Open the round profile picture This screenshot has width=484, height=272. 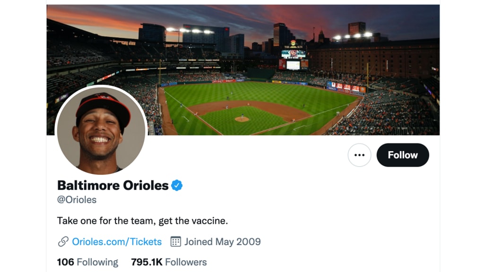click(101, 130)
